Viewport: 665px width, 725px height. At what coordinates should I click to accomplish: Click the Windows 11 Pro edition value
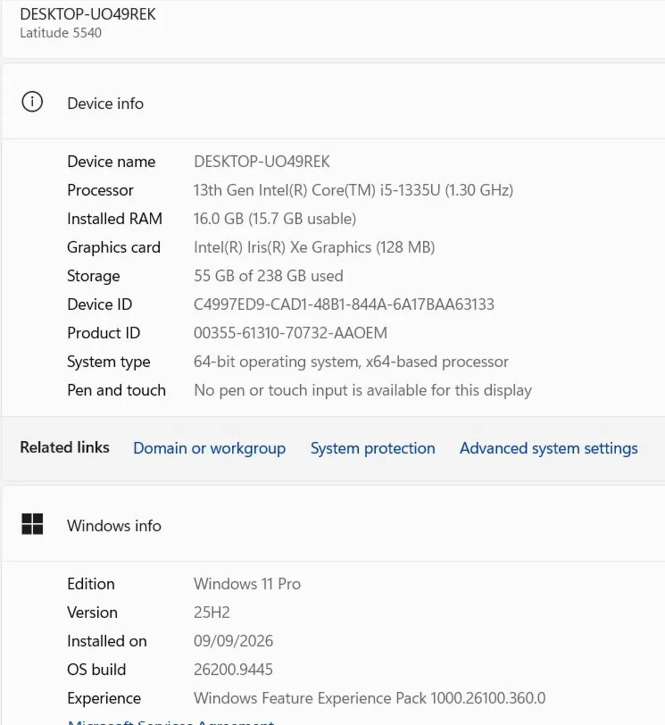click(247, 584)
